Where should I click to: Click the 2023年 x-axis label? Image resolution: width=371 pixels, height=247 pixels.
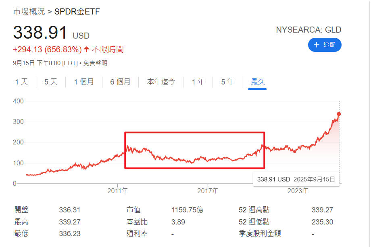click(298, 190)
